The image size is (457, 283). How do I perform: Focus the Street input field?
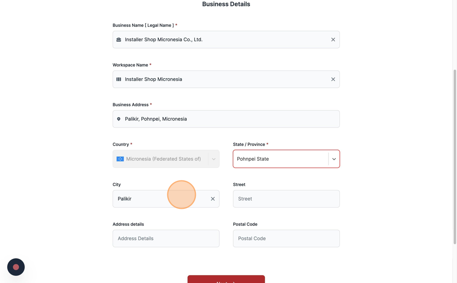click(x=286, y=199)
